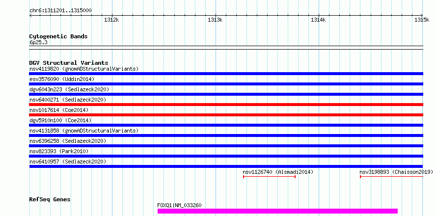The width and height of the screenshot is (437, 216).
Task: Click the blue bar under dgv5910n100
Action: (226, 125)
